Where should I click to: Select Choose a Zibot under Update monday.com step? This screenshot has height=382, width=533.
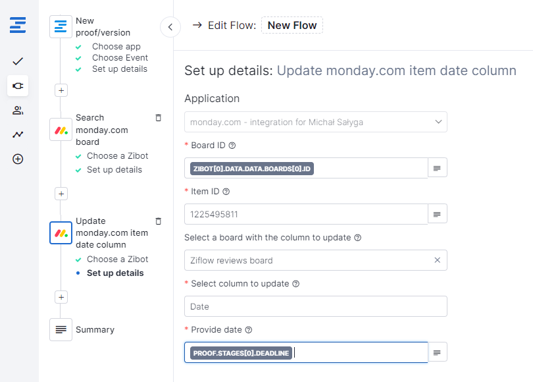(x=117, y=259)
